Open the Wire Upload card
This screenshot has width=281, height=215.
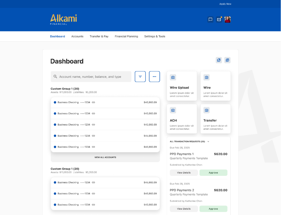pyautogui.click(x=182, y=86)
